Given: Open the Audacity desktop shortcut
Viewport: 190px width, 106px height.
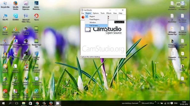Looking at the screenshot, I should pos(5,55).
